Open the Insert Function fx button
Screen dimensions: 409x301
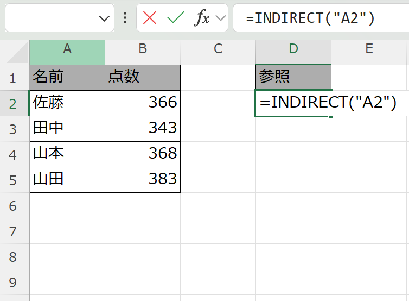202,18
